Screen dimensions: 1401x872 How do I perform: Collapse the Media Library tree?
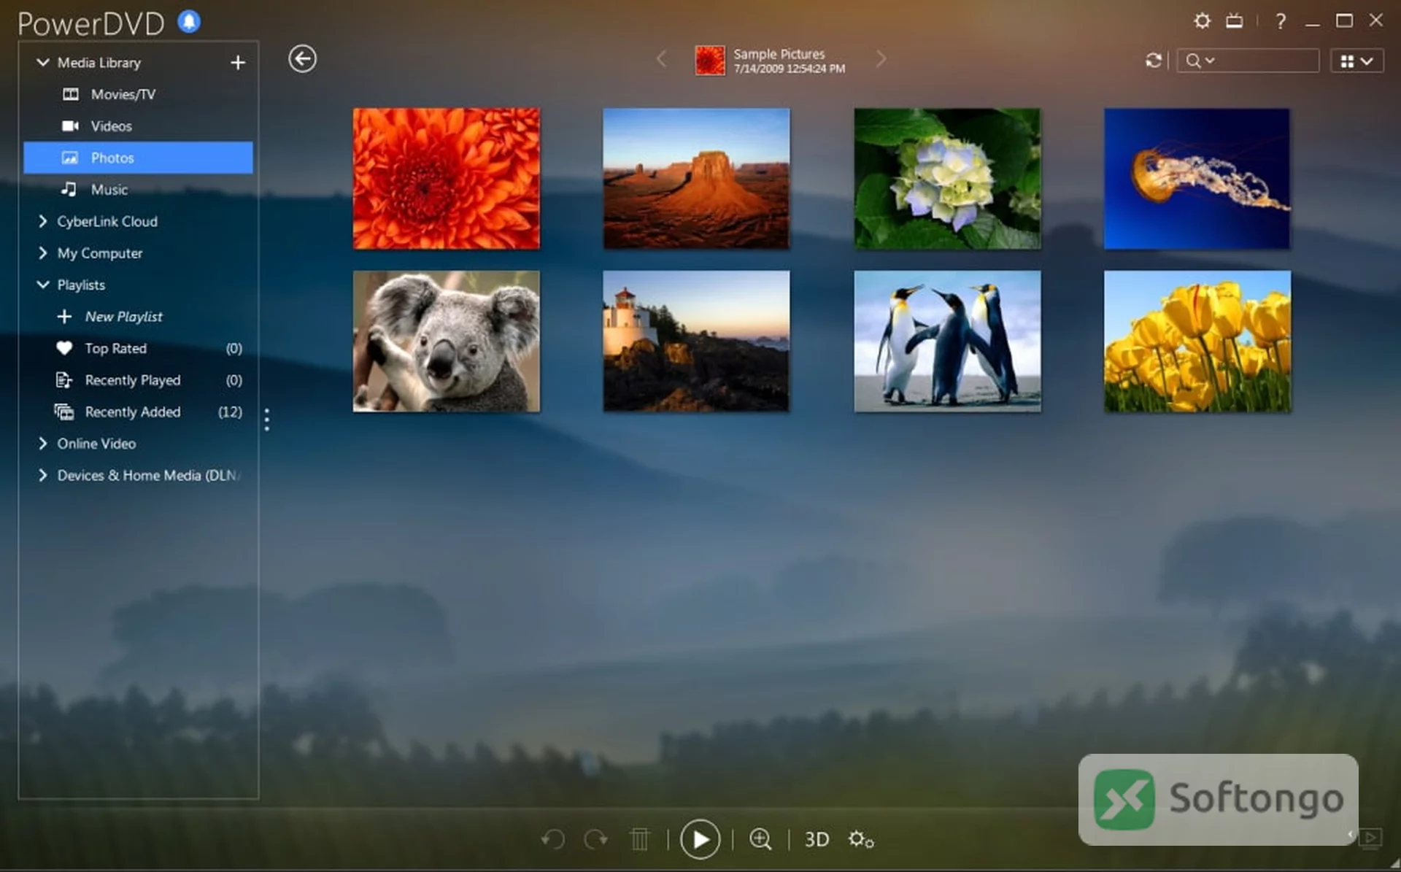(43, 63)
